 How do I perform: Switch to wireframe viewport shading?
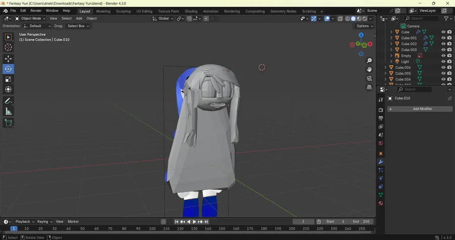pyautogui.click(x=347, y=19)
